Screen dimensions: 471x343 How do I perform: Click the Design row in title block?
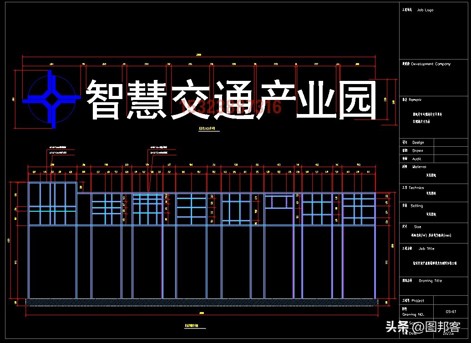tap(417, 142)
